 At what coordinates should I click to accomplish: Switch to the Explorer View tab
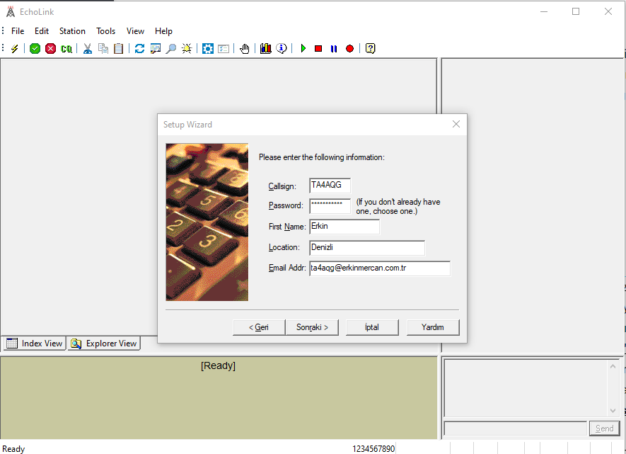(x=104, y=344)
